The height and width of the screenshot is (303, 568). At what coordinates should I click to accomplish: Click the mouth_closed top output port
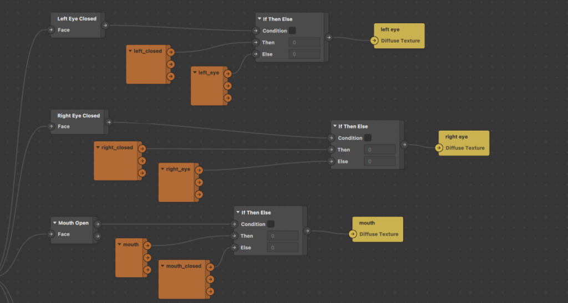pos(210,267)
